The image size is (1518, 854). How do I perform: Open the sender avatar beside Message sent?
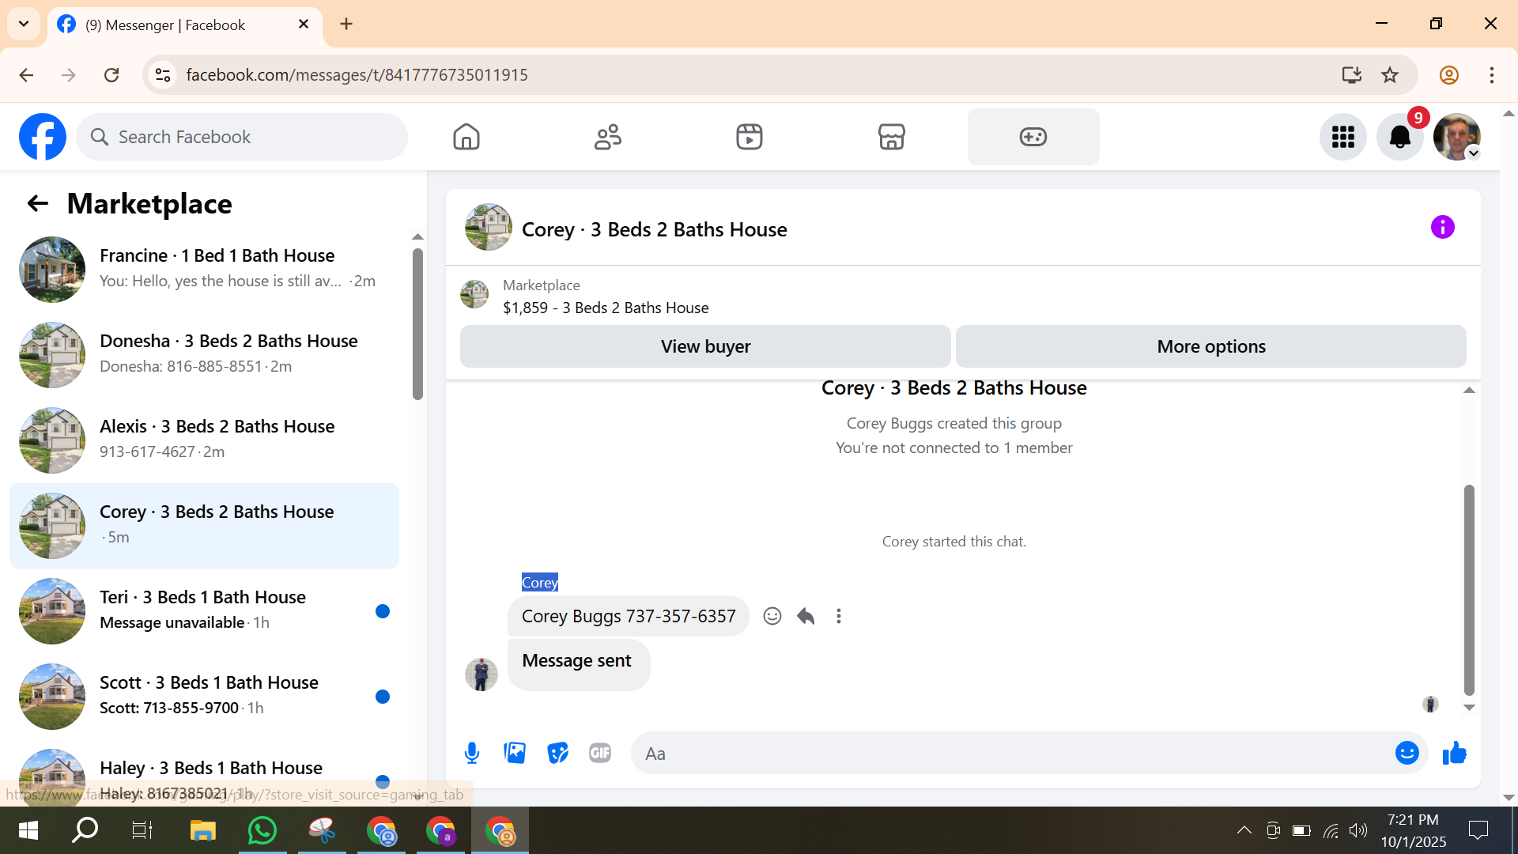481,675
